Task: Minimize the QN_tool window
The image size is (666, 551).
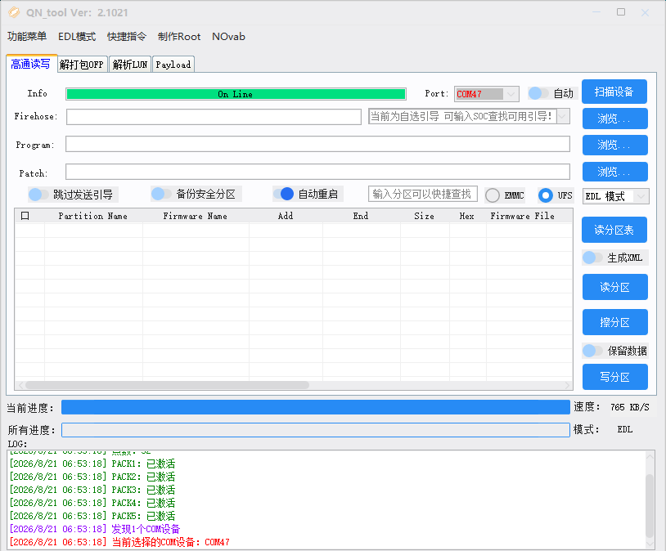Action: [x=596, y=12]
